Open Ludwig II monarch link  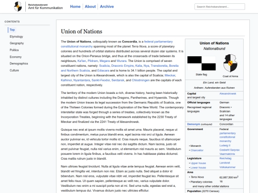225,145
